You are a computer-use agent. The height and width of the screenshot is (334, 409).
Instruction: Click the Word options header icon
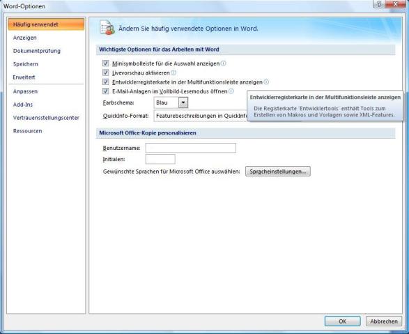107,28
